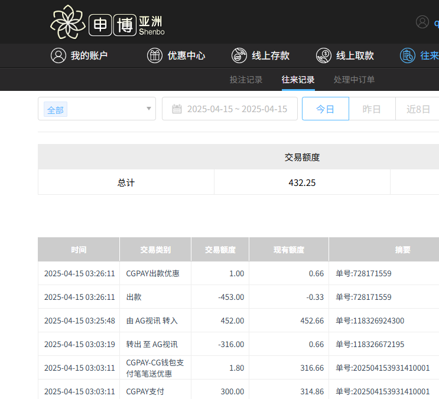The height and width of the screenshot is (399, 439).
Task: Click the Shenbo flower logo
Action: (68, 22)
